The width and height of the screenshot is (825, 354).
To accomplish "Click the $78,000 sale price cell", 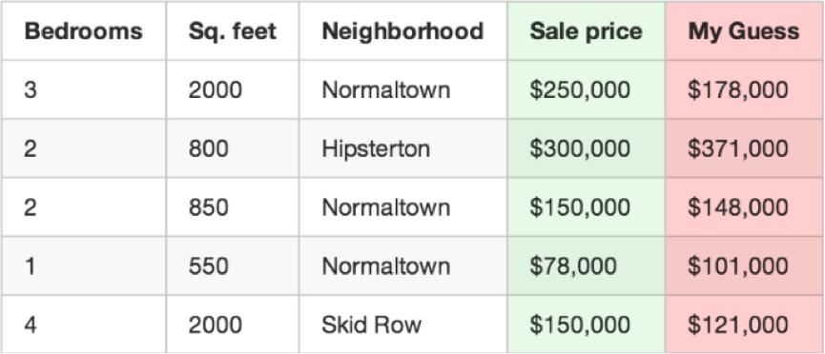I will [587, 266].
